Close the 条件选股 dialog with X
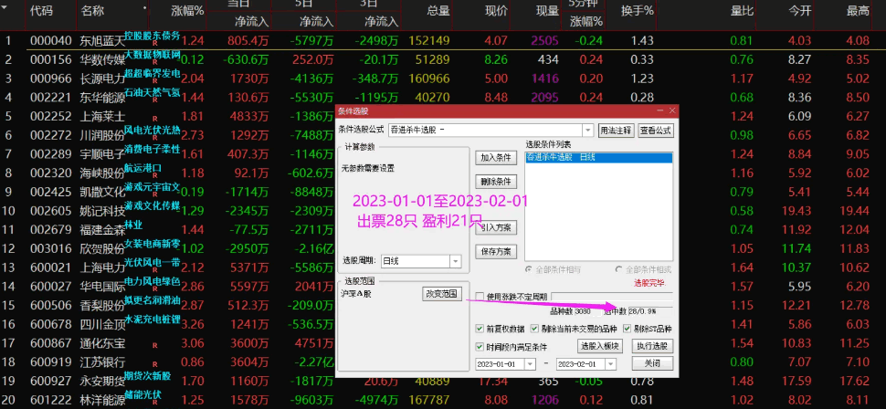This screenshot has height=409, width=886. coord(672,111)
